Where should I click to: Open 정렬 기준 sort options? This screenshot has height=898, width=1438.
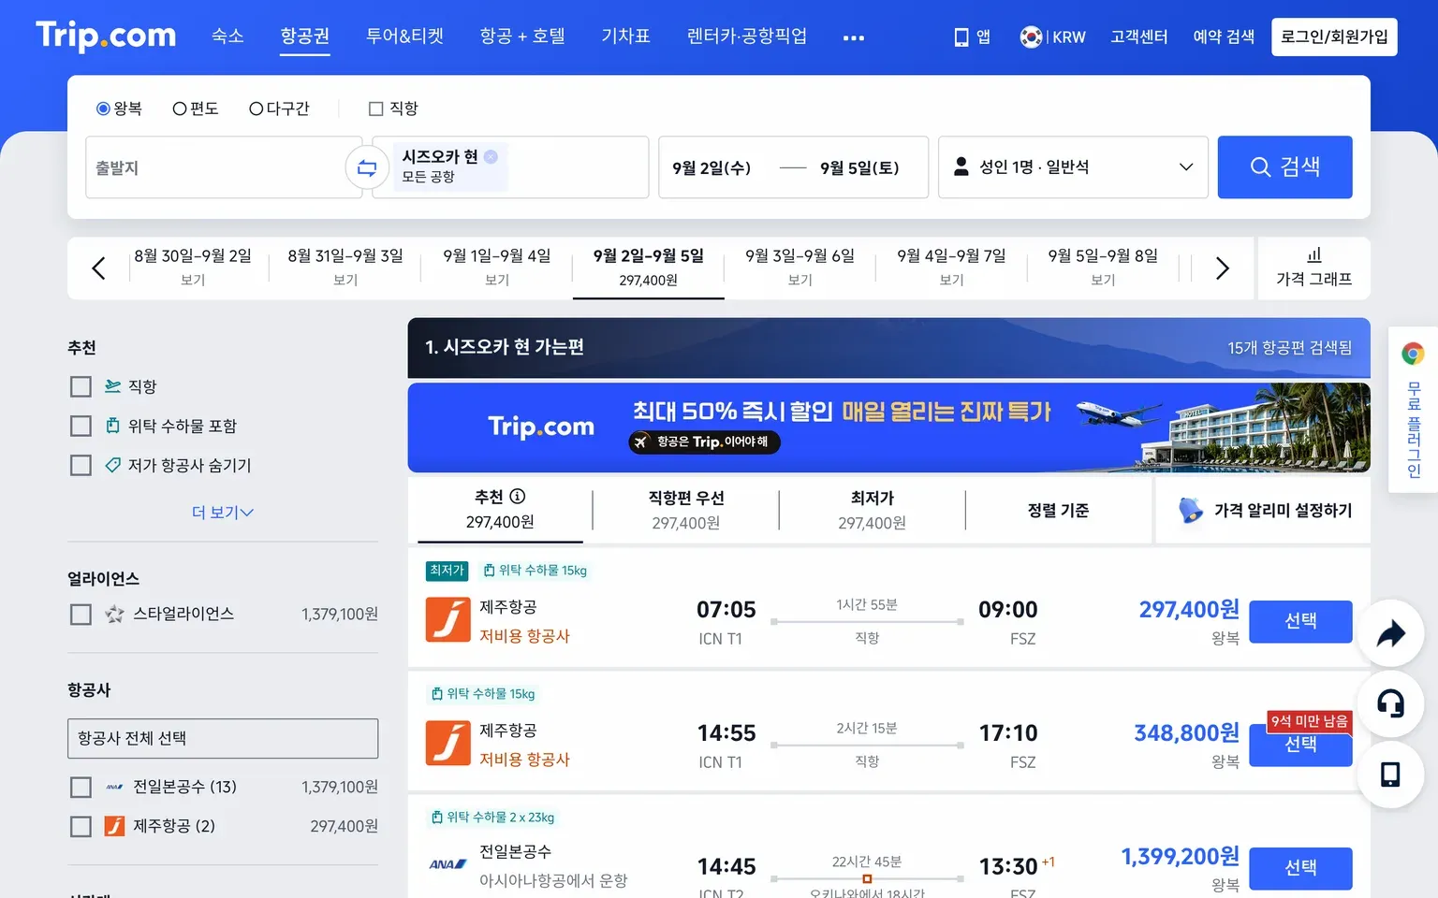click(1058, 511)
